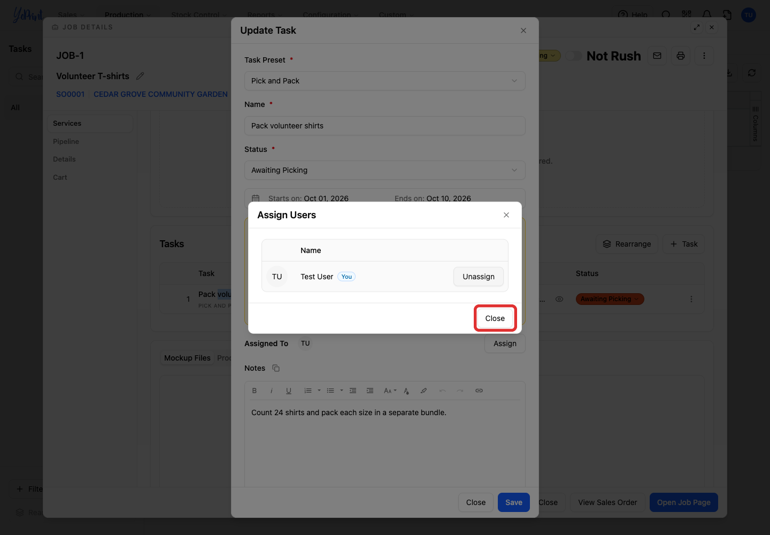Email the job using the envelope icon
This screenshot has height=535, width=770.
[x=657, y=56]
